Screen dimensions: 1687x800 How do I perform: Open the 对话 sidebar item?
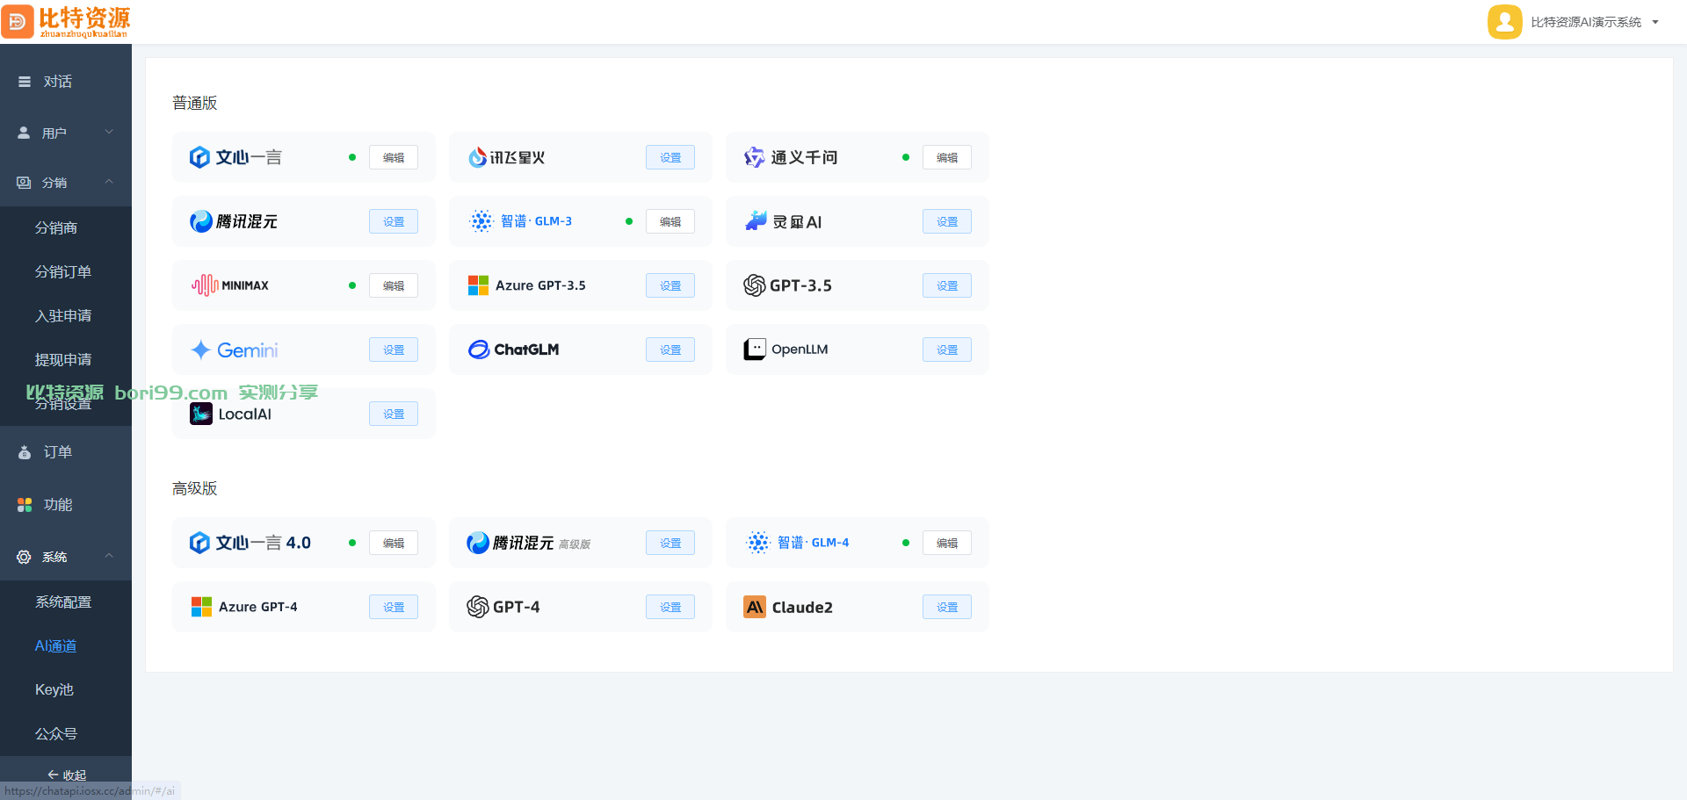point(66,82)
